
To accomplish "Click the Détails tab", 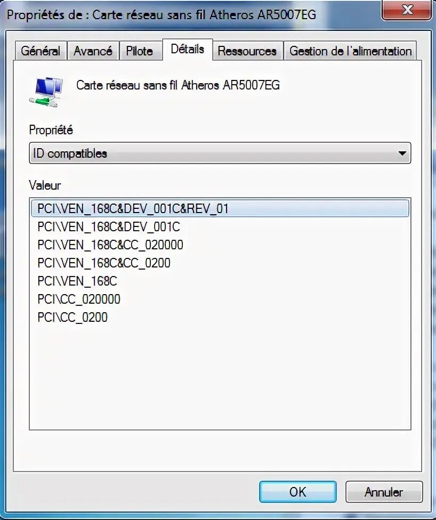I will coord(188,50).
